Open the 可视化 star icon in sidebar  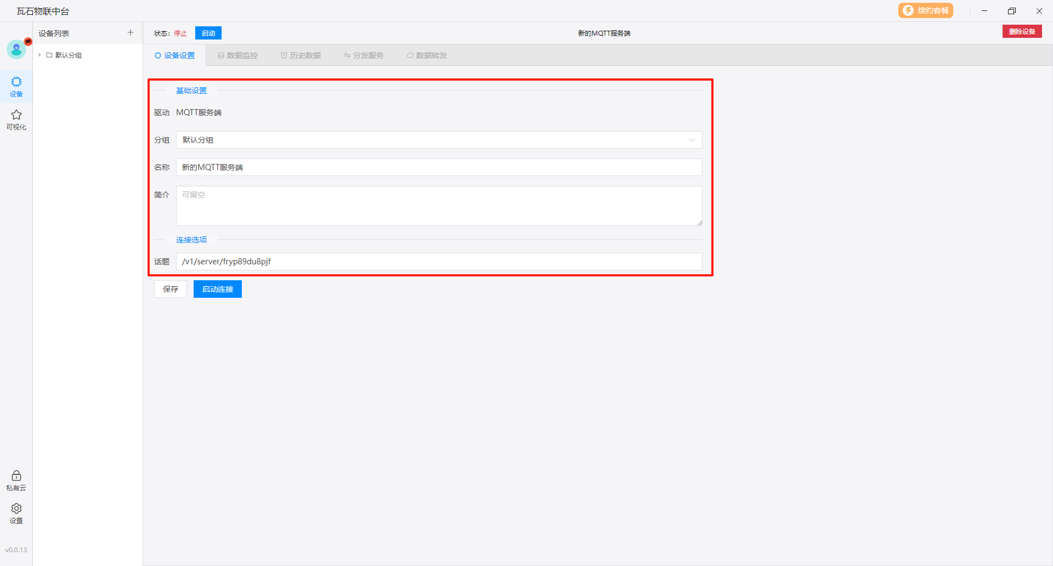click(x=16, y=119)
